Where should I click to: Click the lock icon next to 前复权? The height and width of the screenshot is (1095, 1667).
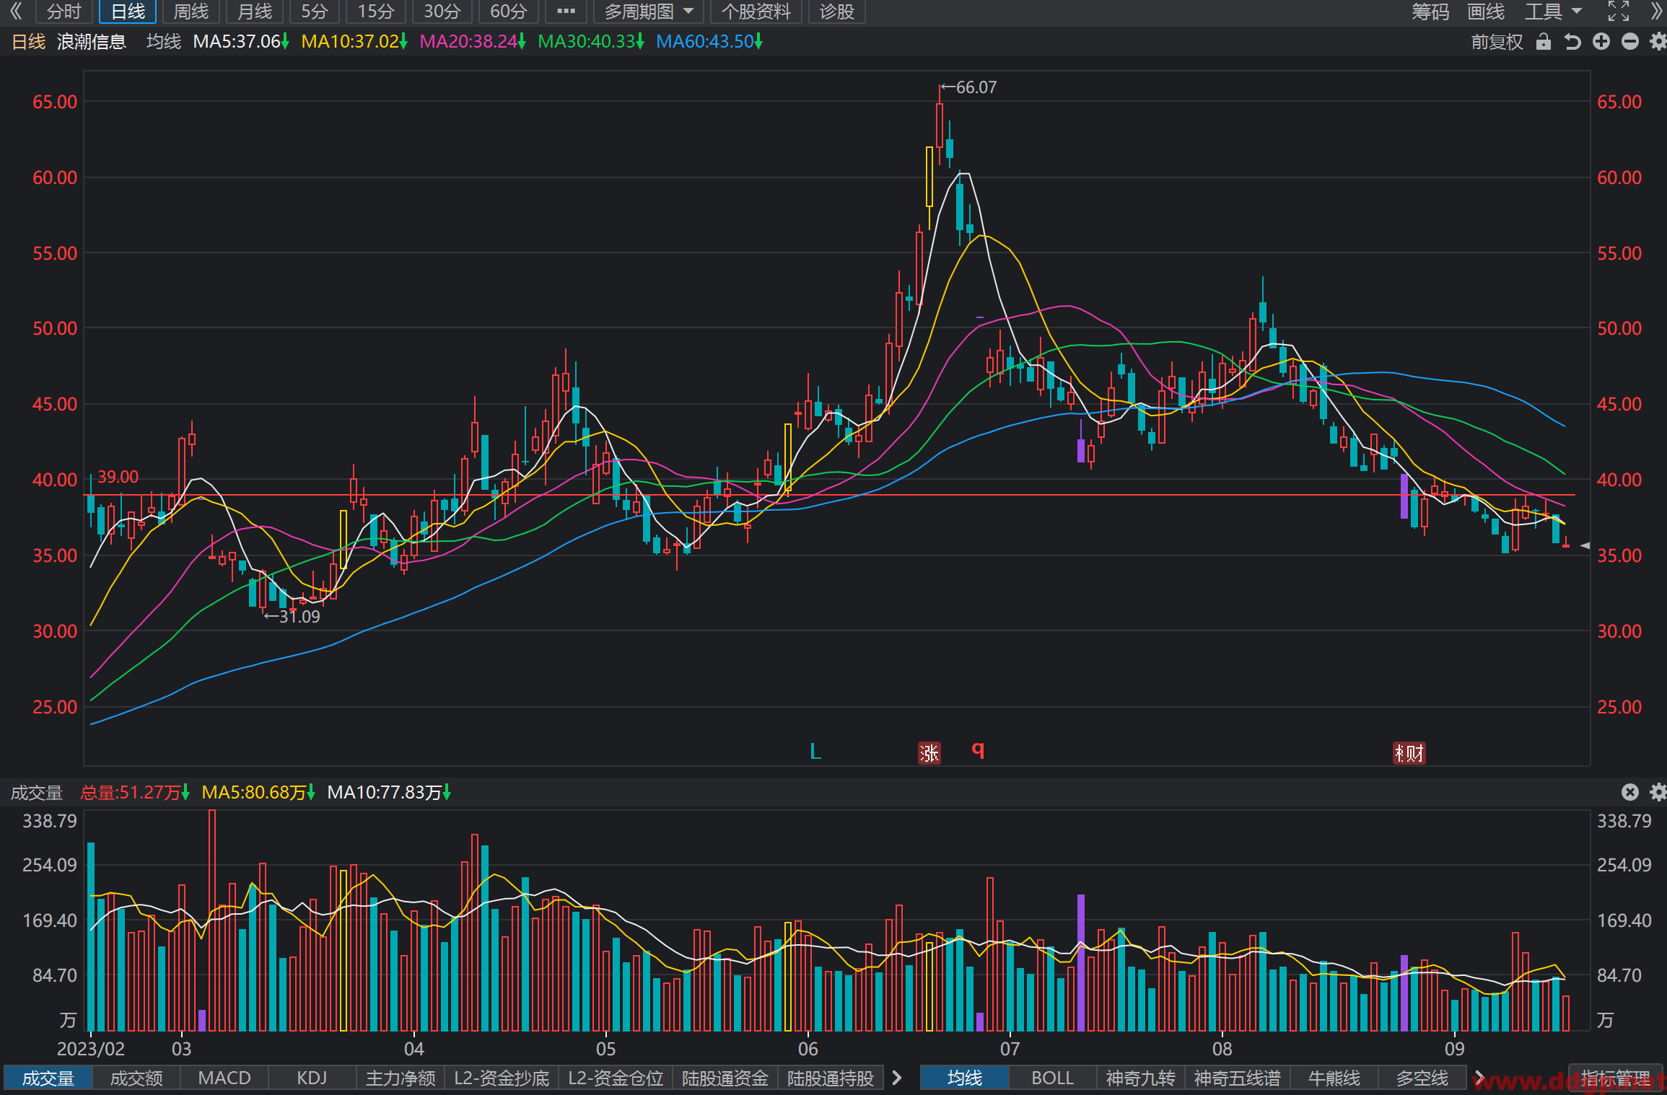pyautogui.click(x=1544, y=42)
